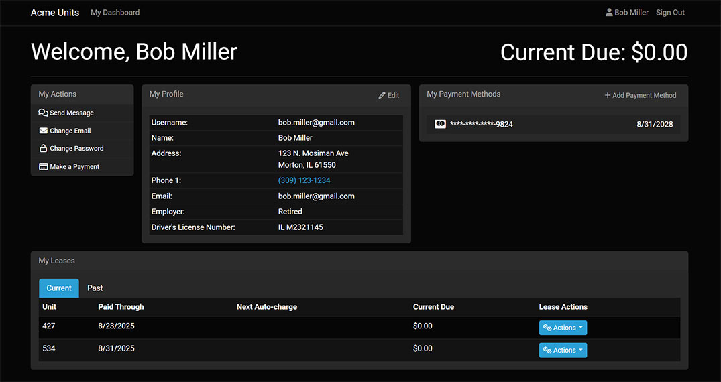Switch to the Past leases tab
Viewport: 721px width, 382px height.
point(95,288)
